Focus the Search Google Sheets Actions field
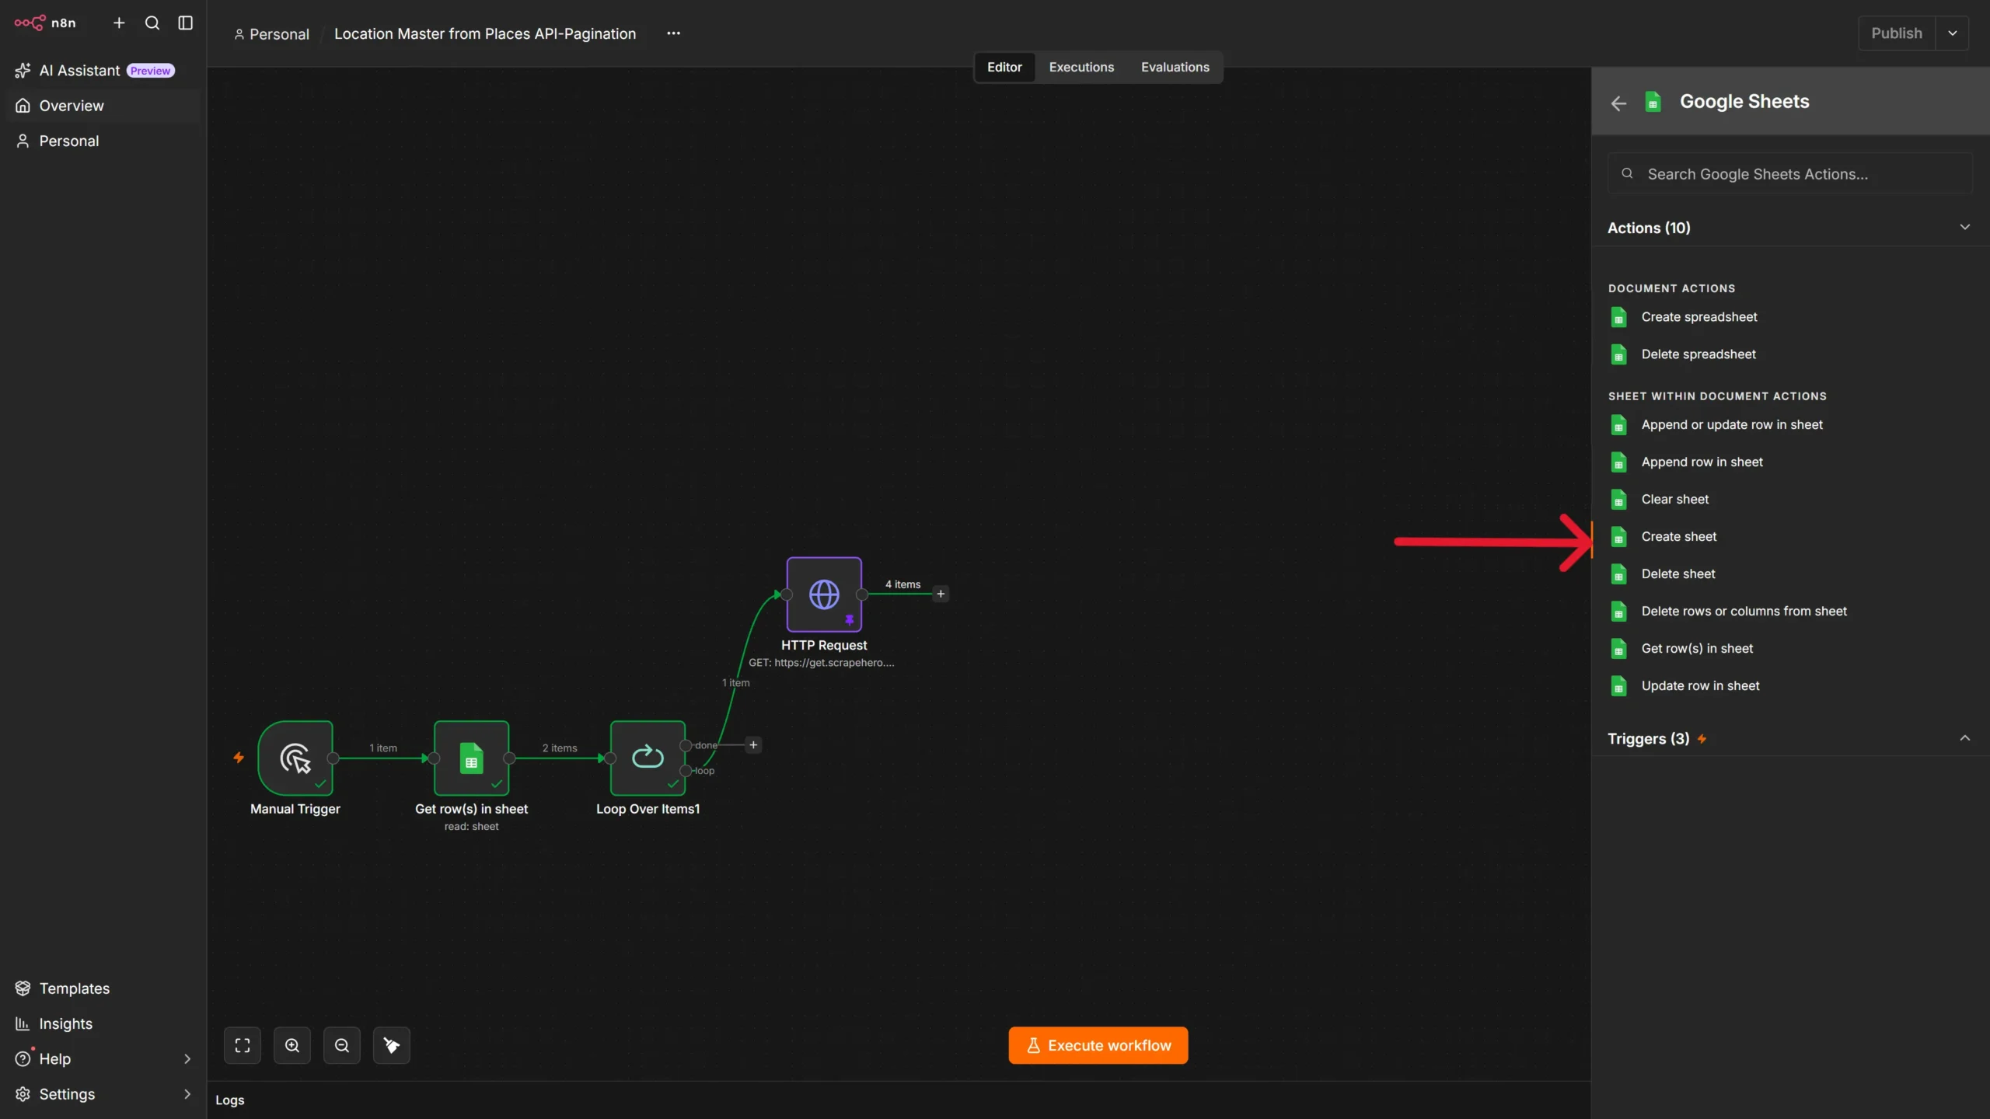The image size is (1990, 1119). tap(1789, 173)
